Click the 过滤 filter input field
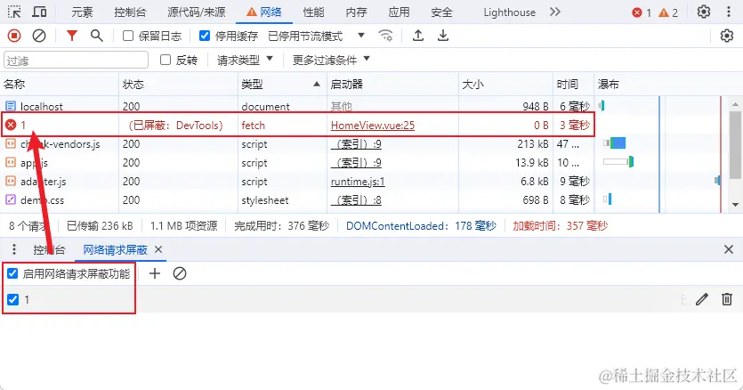 76,61
